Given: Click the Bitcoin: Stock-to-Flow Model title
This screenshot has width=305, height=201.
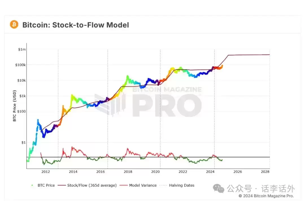Looking at the screenshot, I should click(76, 25).
